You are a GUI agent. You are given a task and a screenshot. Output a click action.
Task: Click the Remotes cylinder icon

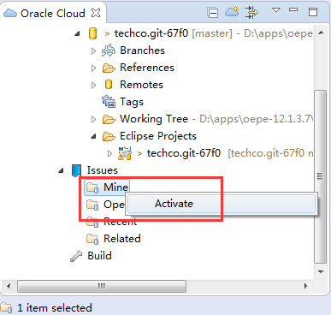click(x=109, y=85)
